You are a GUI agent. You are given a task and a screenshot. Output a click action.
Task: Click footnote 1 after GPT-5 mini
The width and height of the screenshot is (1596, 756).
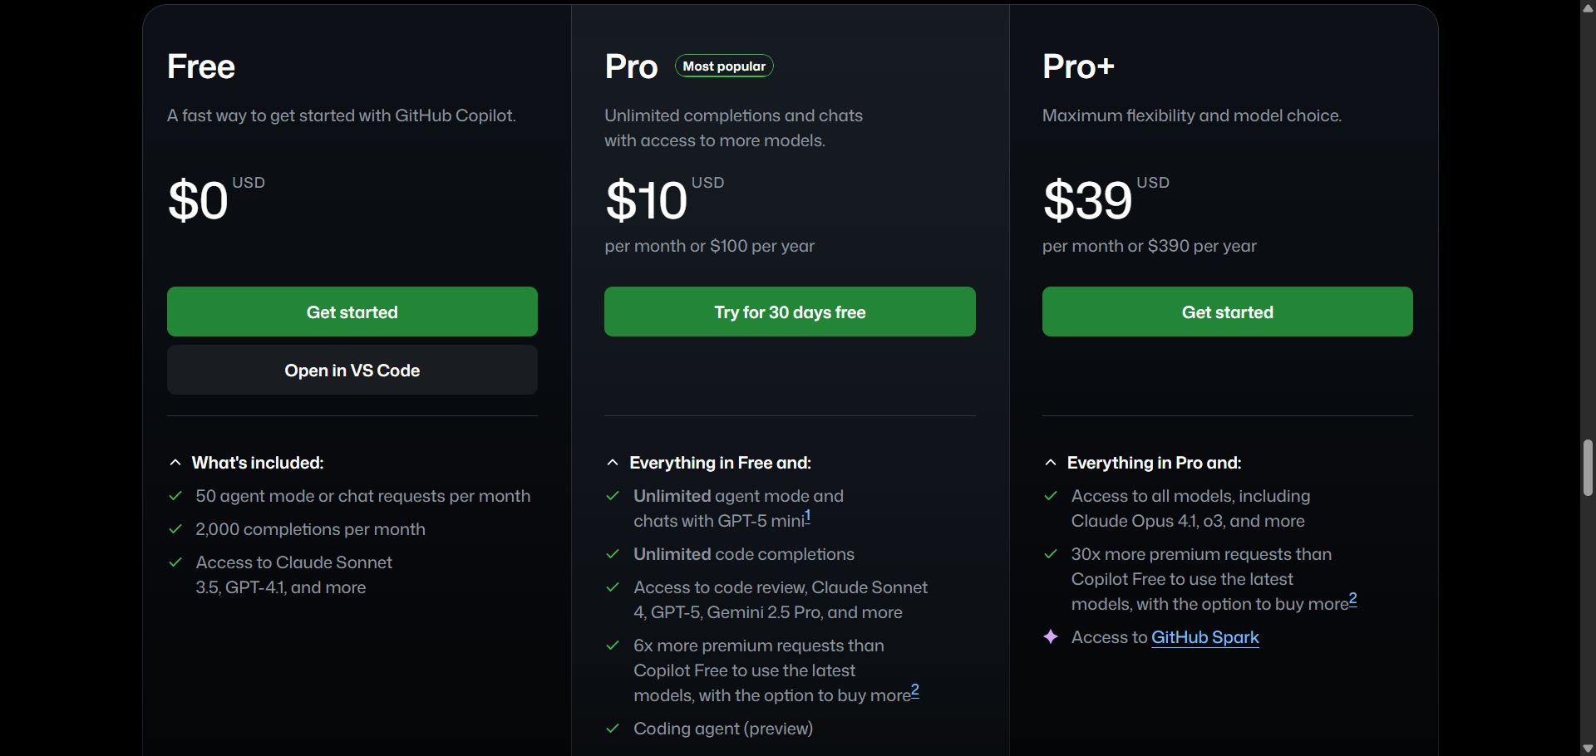[807, 517]
